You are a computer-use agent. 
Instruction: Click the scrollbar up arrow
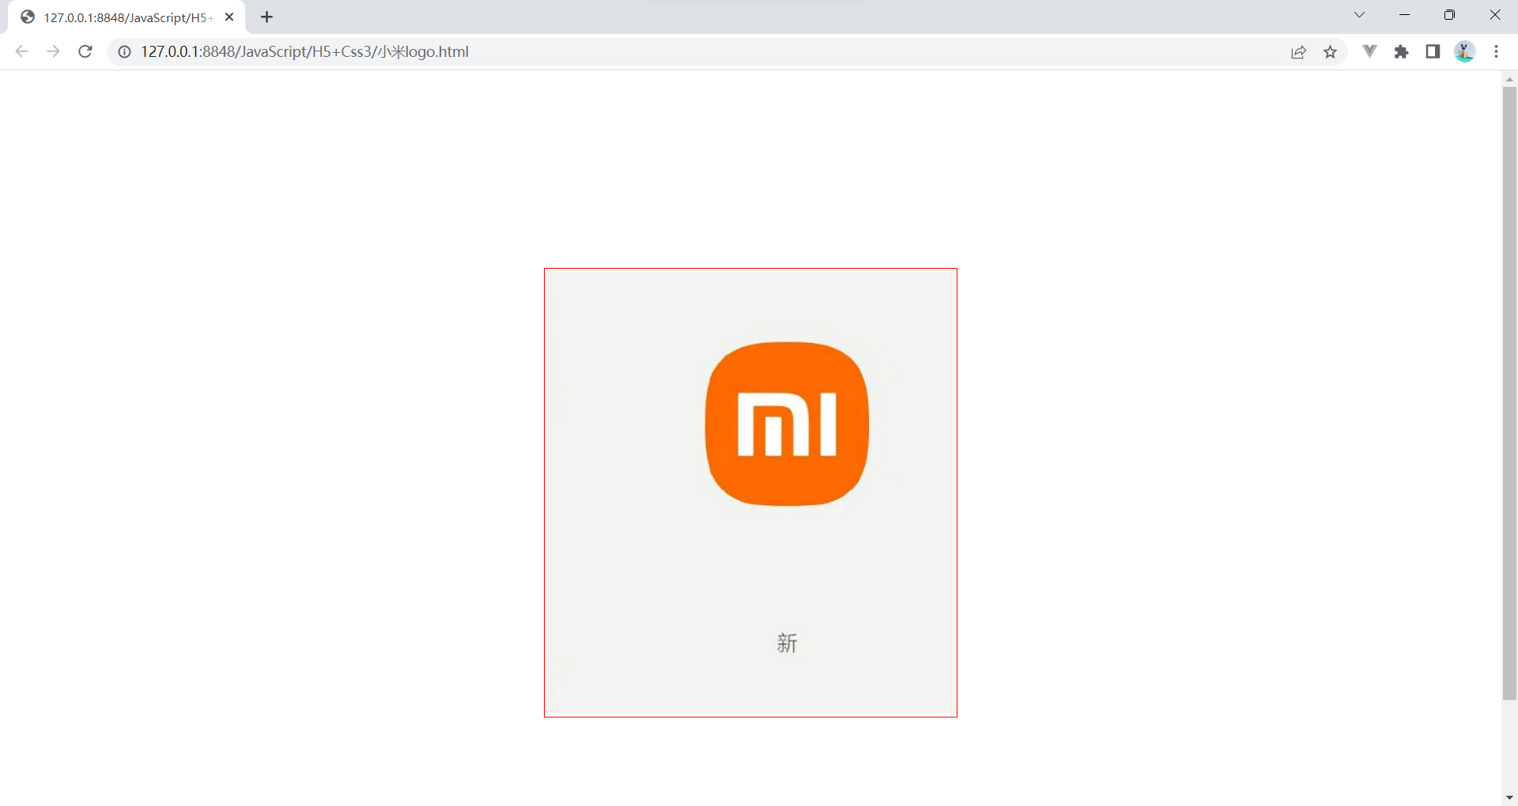click(1509, 79)
